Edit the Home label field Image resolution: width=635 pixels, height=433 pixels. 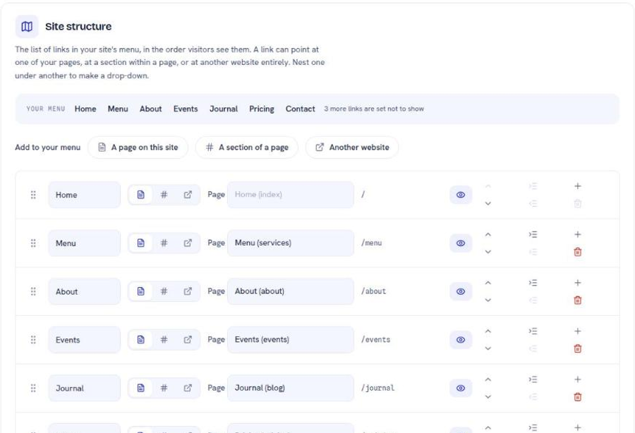[x=84, y=195]
